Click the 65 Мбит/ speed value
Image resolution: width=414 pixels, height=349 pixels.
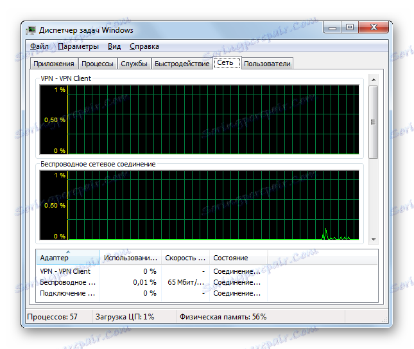[x=186, y=282]
